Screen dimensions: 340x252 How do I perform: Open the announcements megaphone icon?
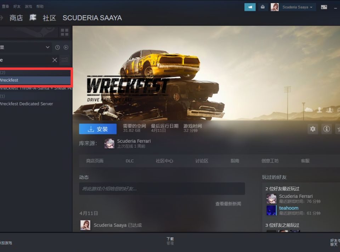250,7
